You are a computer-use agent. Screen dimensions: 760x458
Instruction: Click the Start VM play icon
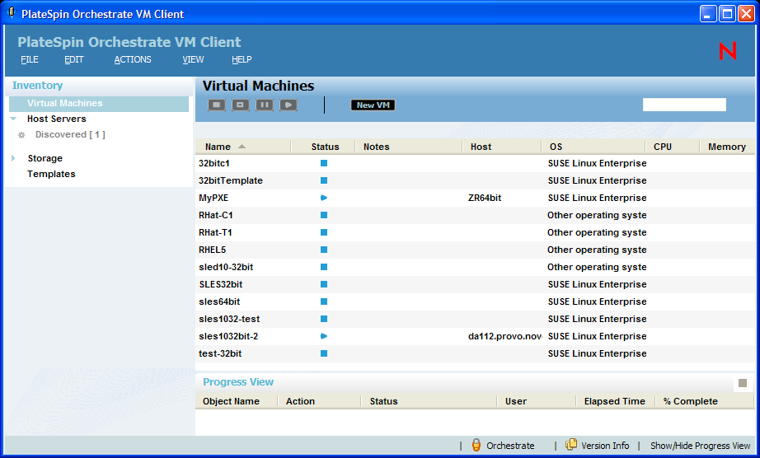(288, 105)
